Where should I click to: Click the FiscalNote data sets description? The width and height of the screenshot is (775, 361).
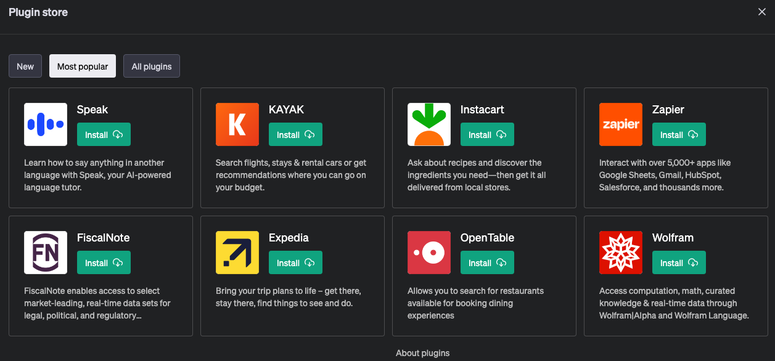[x=97, y=303]
